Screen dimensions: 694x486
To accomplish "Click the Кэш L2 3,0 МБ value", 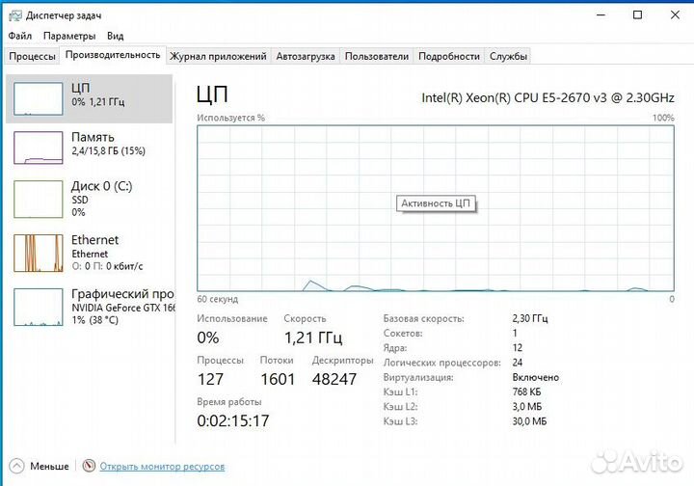I will [527, 407].
